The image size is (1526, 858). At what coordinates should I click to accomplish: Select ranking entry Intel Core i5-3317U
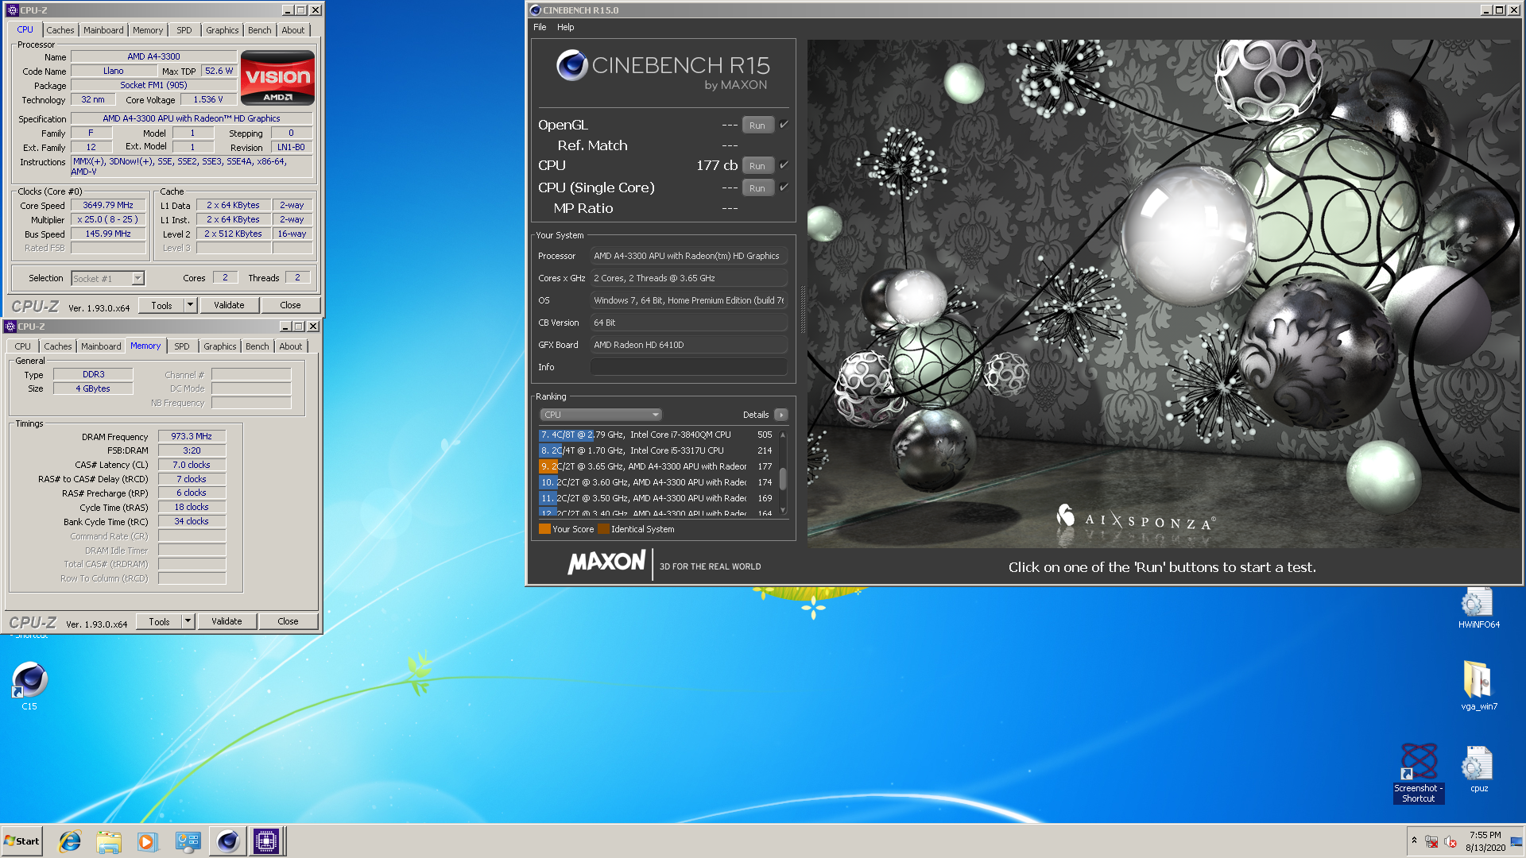(x=656, y=450)
